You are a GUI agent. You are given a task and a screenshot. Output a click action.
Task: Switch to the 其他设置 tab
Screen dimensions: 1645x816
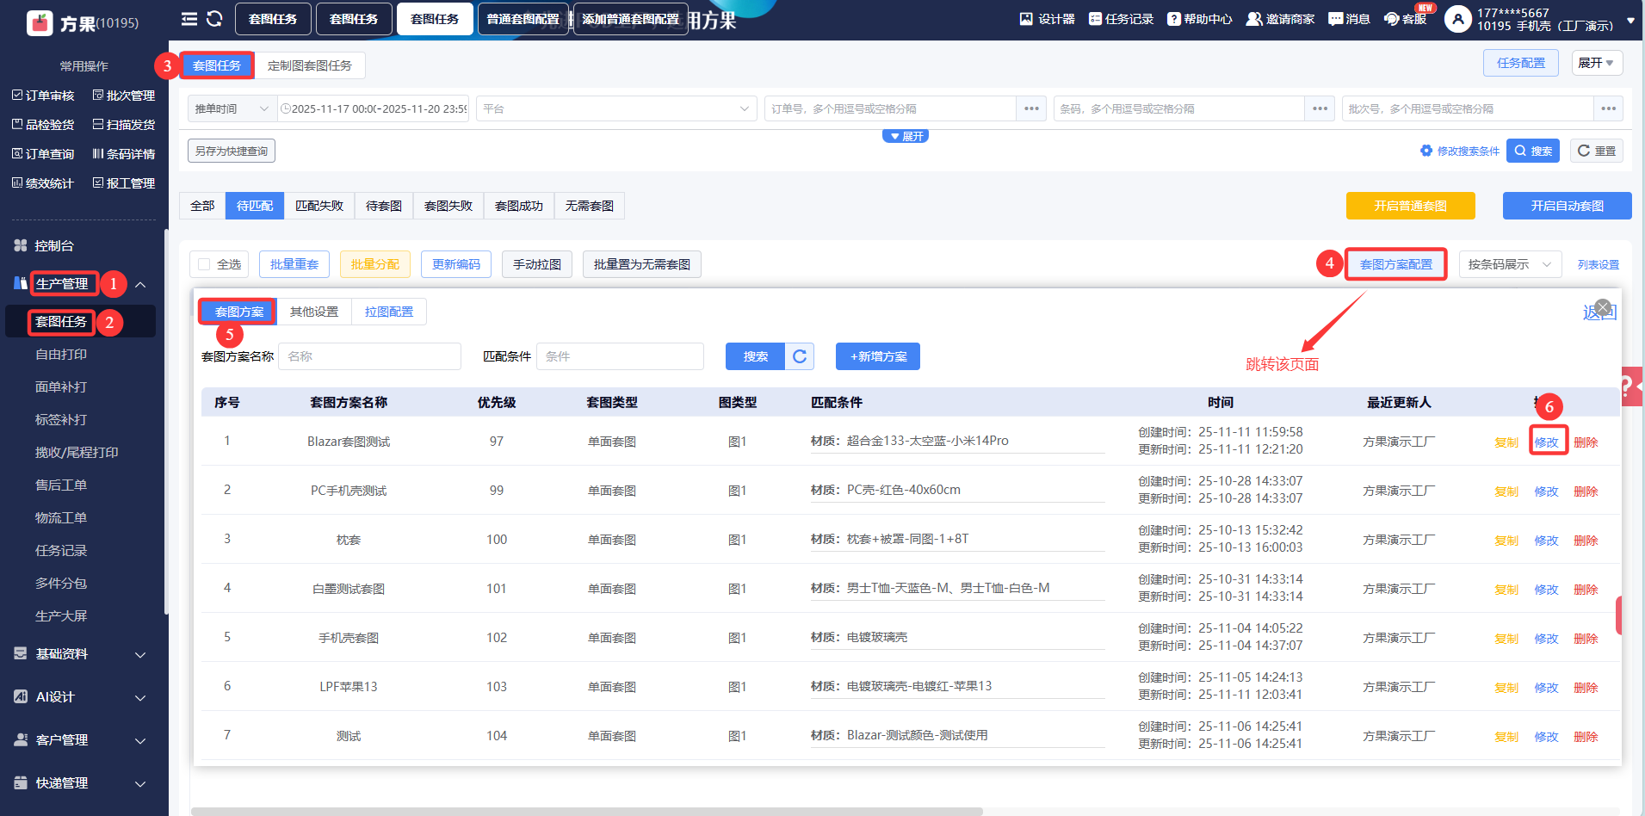point(314,312)
